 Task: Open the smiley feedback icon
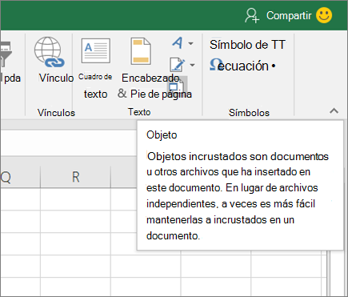pos(324,15)
